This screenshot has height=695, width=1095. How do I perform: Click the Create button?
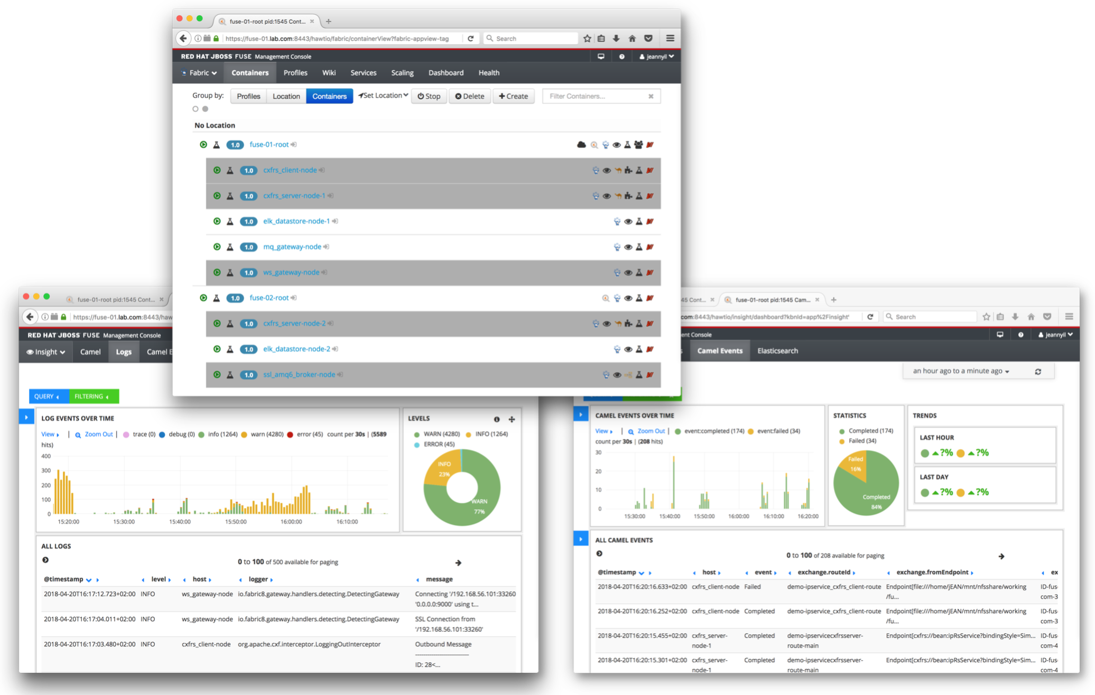513,96
